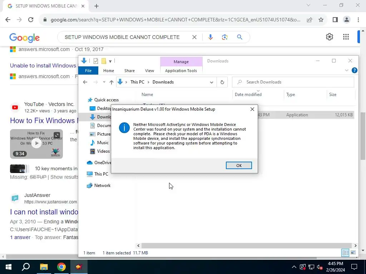Viewport: 366px width, 274px height.
Task: Sort by Type column header
Action: coord(291,94)
